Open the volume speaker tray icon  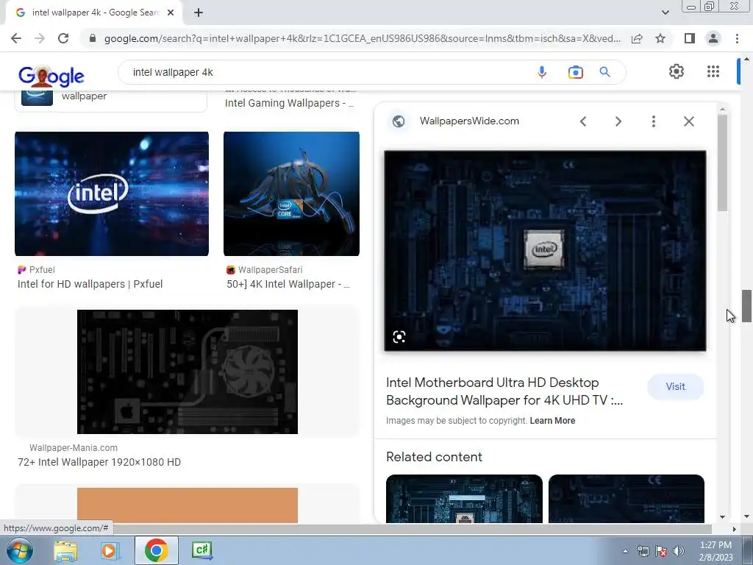679,552
